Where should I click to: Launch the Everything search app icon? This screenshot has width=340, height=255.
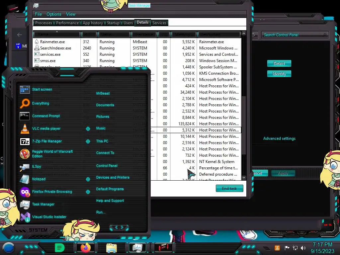pos(25,104)
